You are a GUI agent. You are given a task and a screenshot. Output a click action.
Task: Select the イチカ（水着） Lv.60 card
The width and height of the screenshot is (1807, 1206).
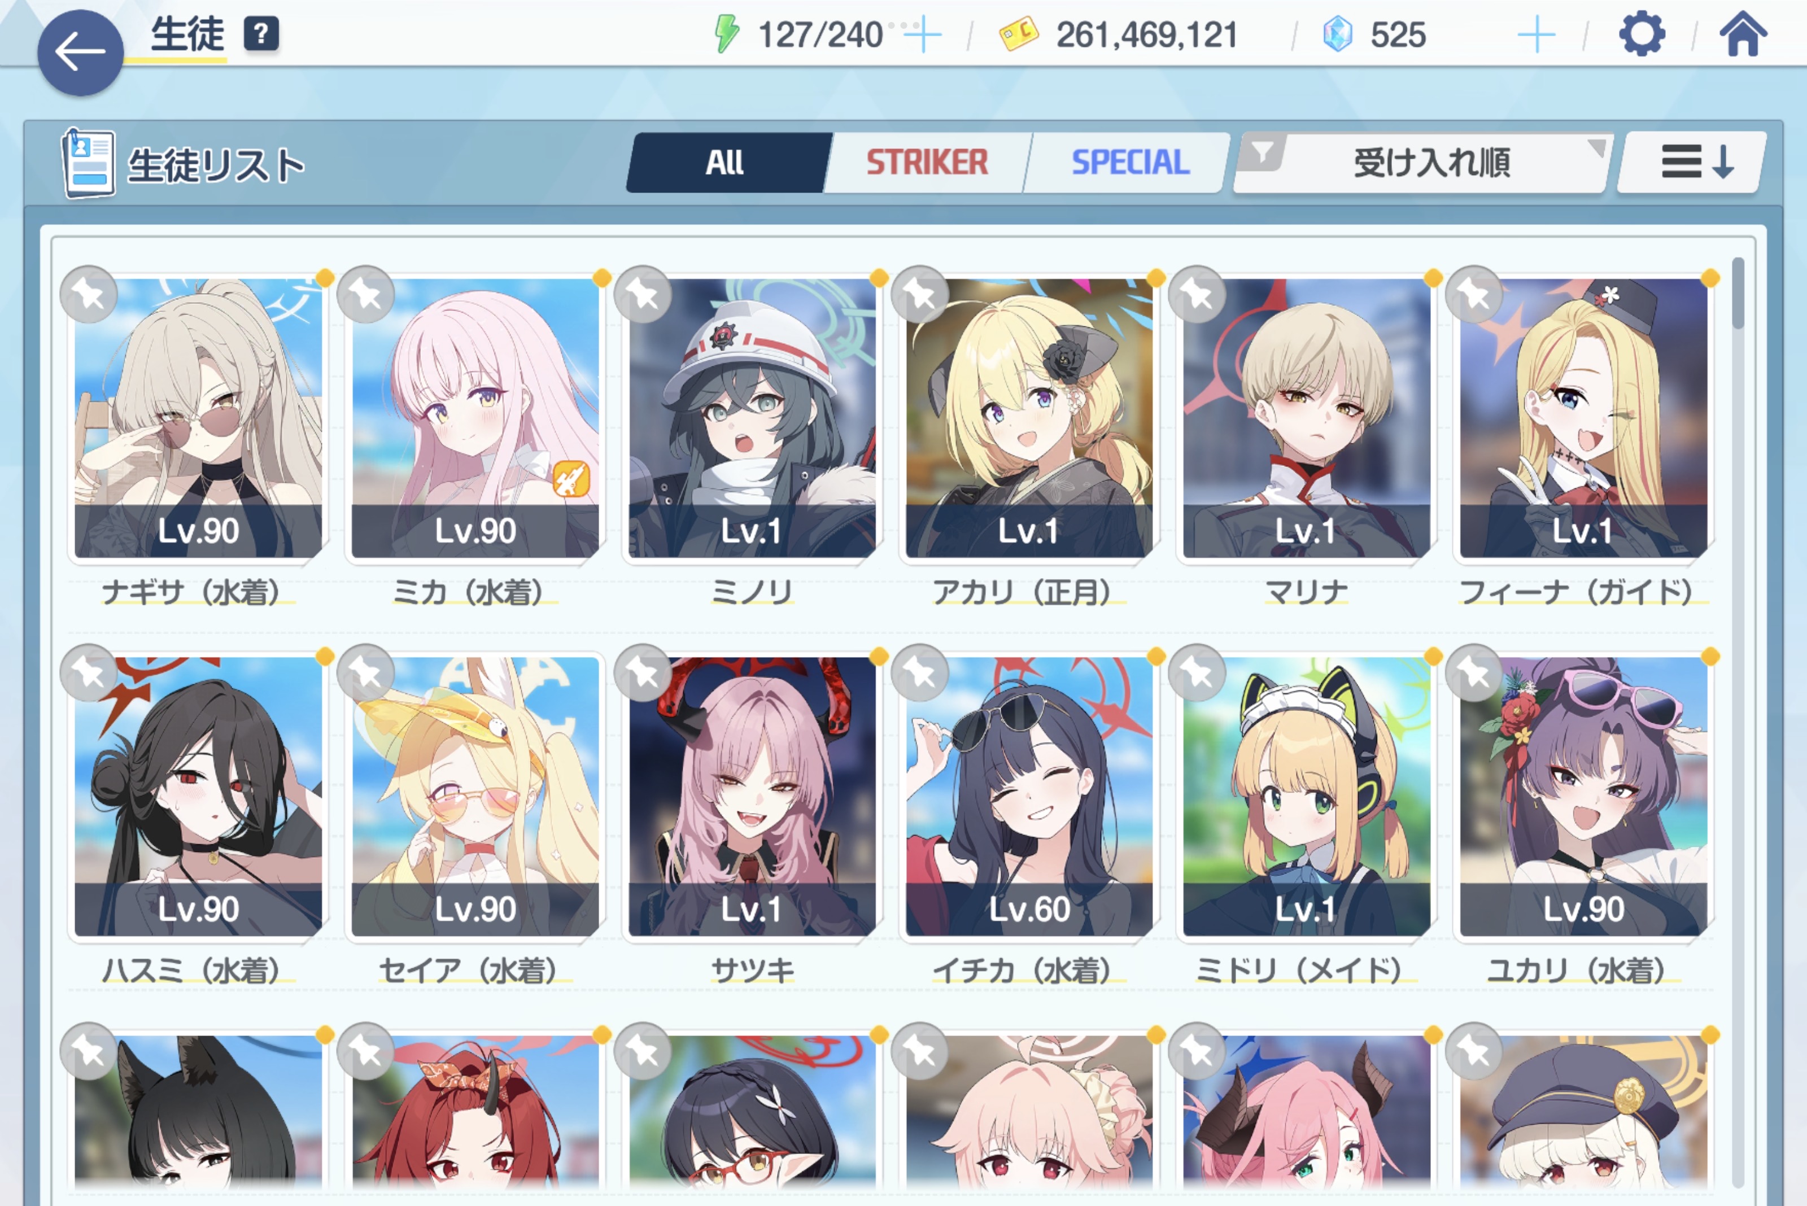click(x=1028, y=796)
